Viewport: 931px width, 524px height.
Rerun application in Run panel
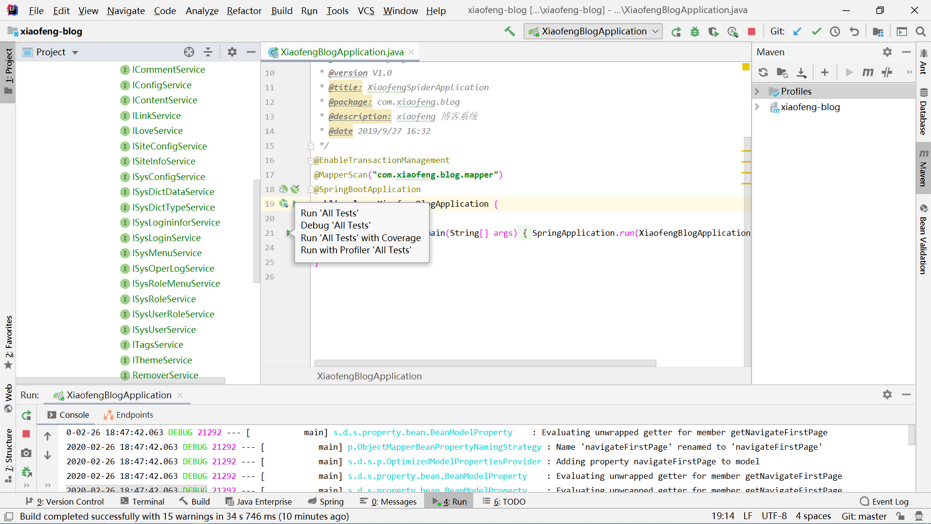pyautogui.click(x=27, y=415)
